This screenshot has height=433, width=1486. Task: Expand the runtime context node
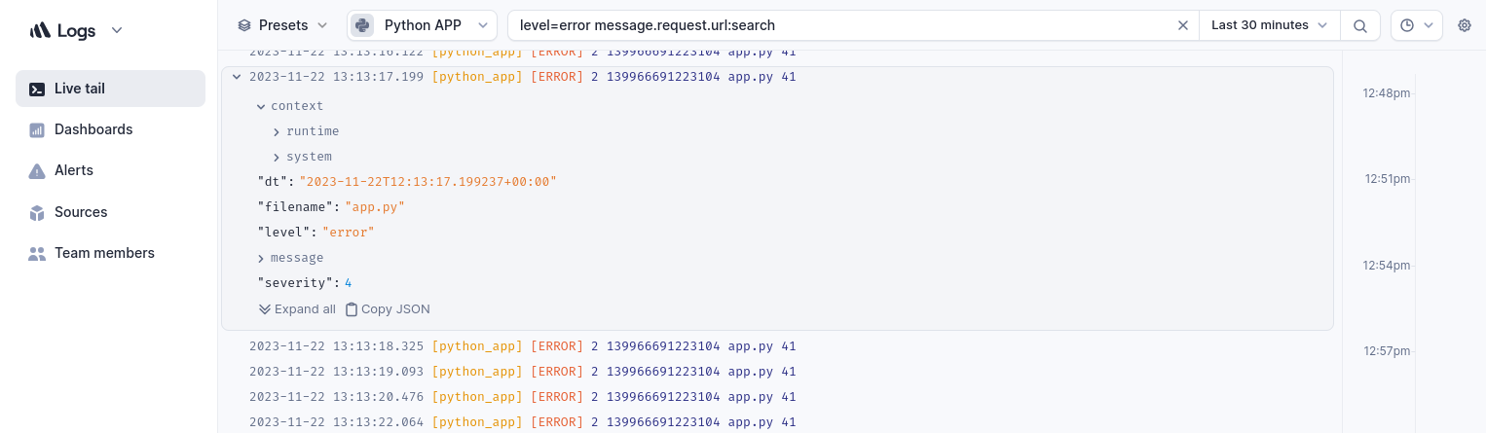coord(277,131)
